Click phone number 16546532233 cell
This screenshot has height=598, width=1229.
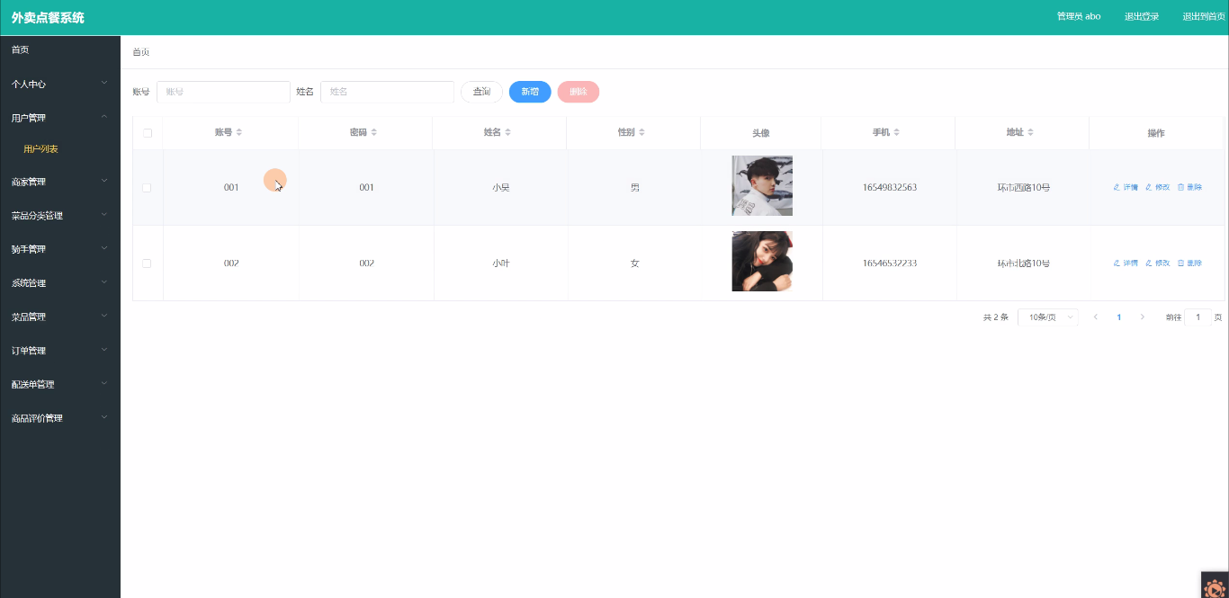(889, 263)
